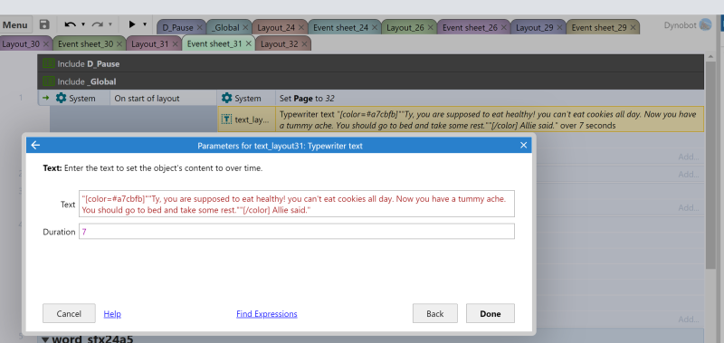
Task: Open Find Expressions link
Action: click(267, 314)
